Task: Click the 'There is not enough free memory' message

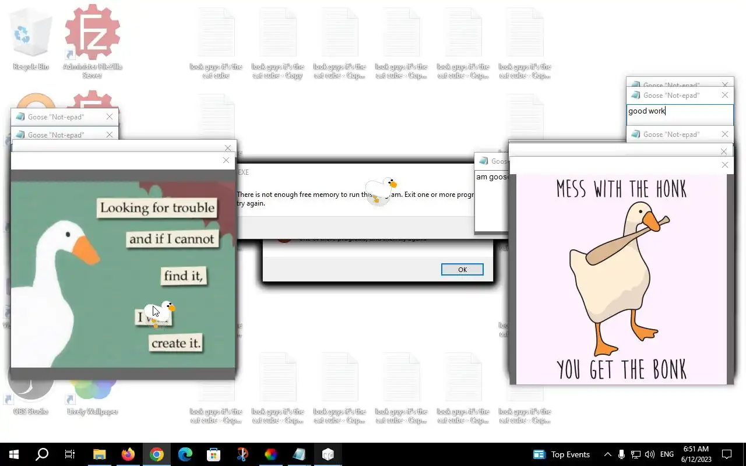Action: [x=355, y=199]
